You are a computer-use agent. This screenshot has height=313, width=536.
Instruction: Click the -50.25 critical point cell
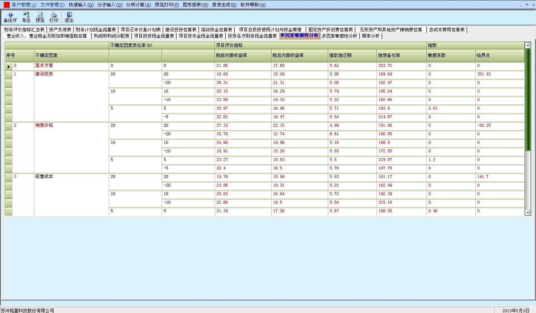(x=500, y=126)
